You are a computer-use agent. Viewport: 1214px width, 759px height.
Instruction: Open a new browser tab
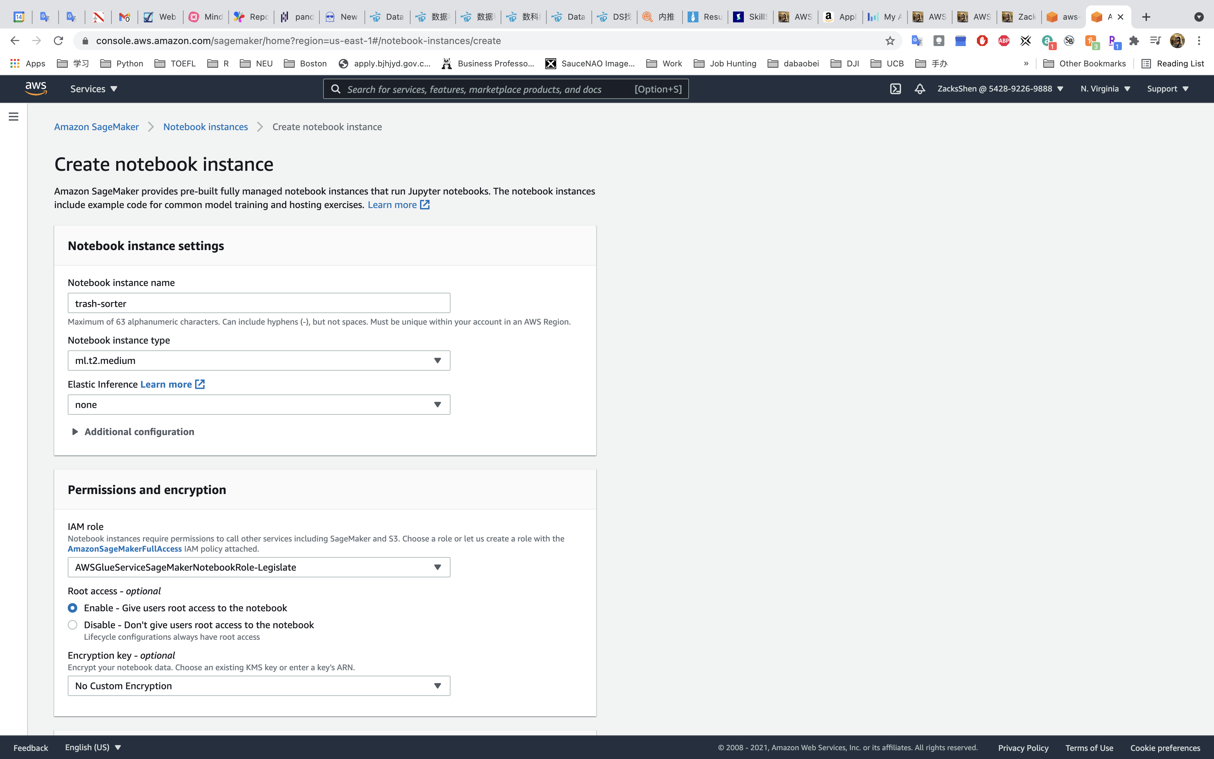click(x=1146, y=17)
